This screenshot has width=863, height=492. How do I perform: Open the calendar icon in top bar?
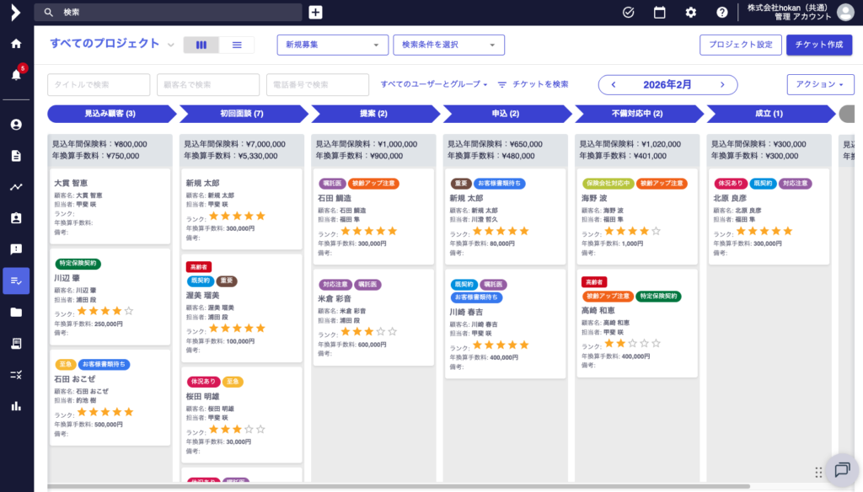coord(660,12)
